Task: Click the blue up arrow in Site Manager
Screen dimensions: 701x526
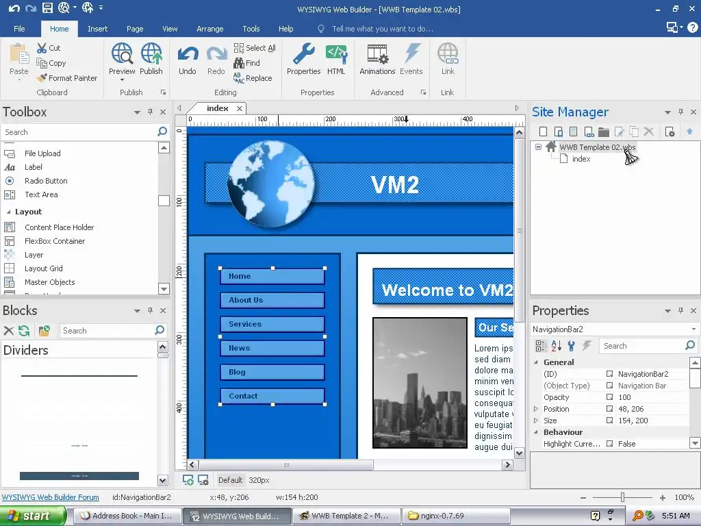Action: (689, 131)
